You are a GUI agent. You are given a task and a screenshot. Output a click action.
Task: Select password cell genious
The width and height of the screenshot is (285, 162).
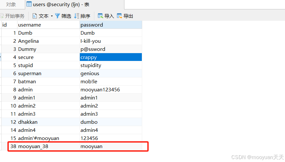111,74
